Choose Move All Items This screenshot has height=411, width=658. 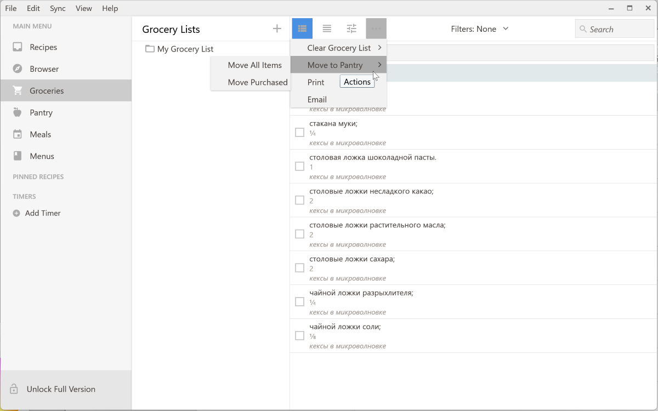[x=254, y=65]
